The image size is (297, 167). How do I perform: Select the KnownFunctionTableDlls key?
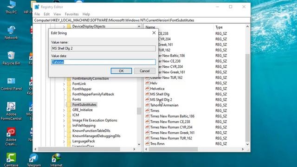(x=91, y=131)
